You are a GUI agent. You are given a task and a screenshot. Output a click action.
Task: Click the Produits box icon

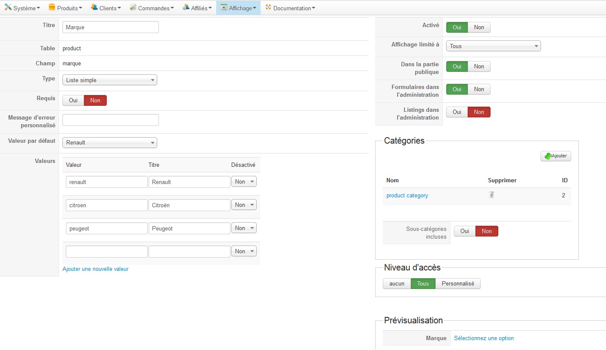52,7
